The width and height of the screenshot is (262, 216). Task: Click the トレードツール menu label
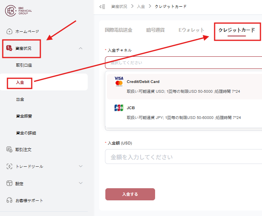point(29,166)
